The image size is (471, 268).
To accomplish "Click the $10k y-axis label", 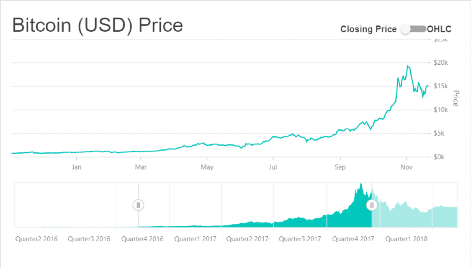I will [441, 110].
